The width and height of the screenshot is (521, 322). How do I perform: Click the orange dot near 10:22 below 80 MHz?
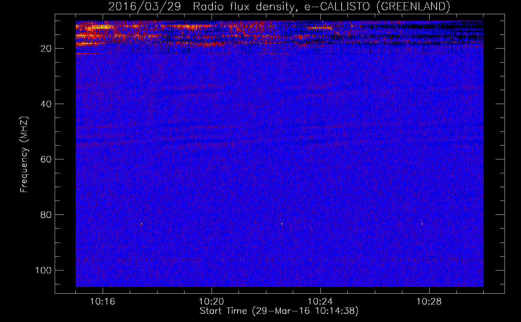point(282,223)
